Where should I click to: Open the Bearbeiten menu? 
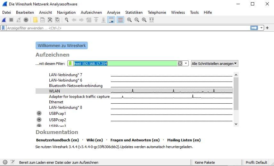tap(25, 12)
